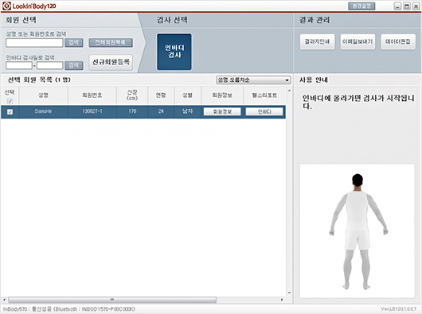
Task: Click the vertical scrollbar down arrow
Action: (x=289, y=293)
